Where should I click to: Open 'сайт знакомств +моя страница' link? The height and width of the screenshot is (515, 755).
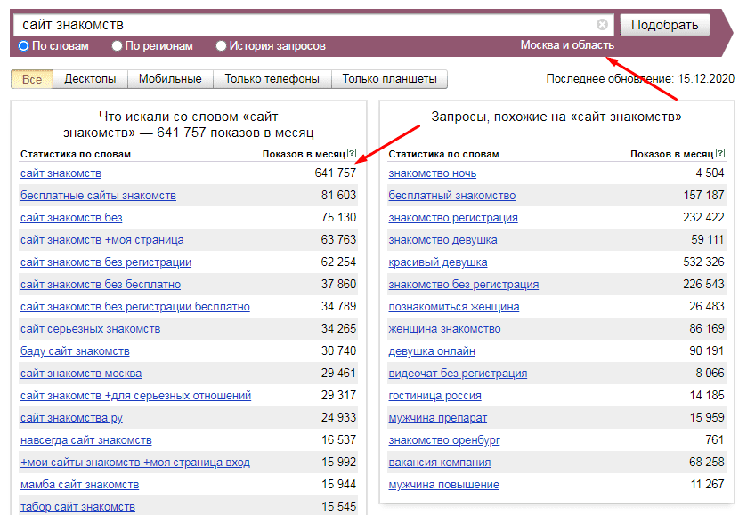(x=102, y=240)
